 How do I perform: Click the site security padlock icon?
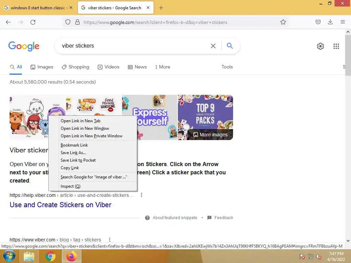(77, 22)
